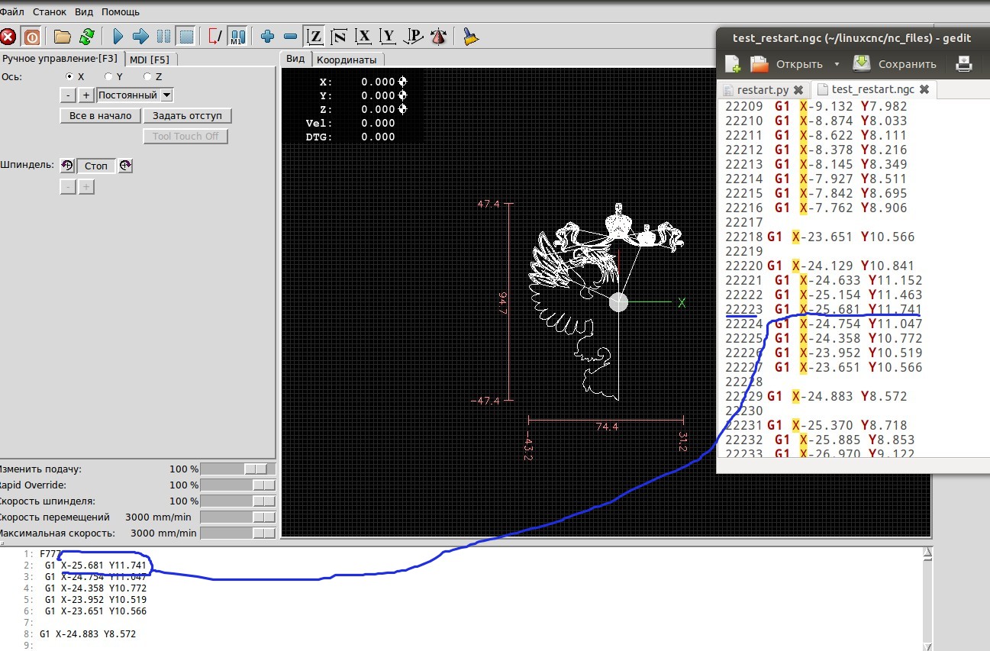Close the test_restart.ngc tab in gedit

coord(924,90)
